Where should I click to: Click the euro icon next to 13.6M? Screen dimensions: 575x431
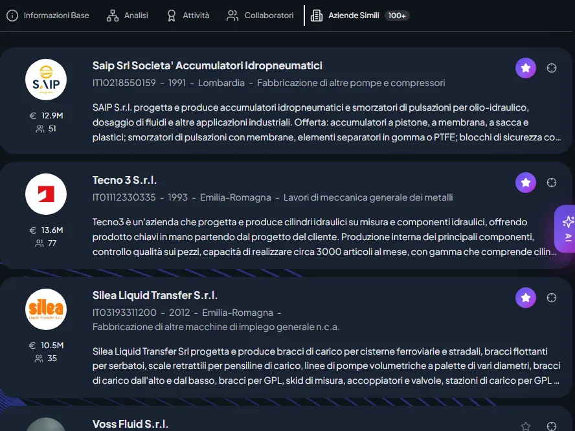(x=33, y=230)
